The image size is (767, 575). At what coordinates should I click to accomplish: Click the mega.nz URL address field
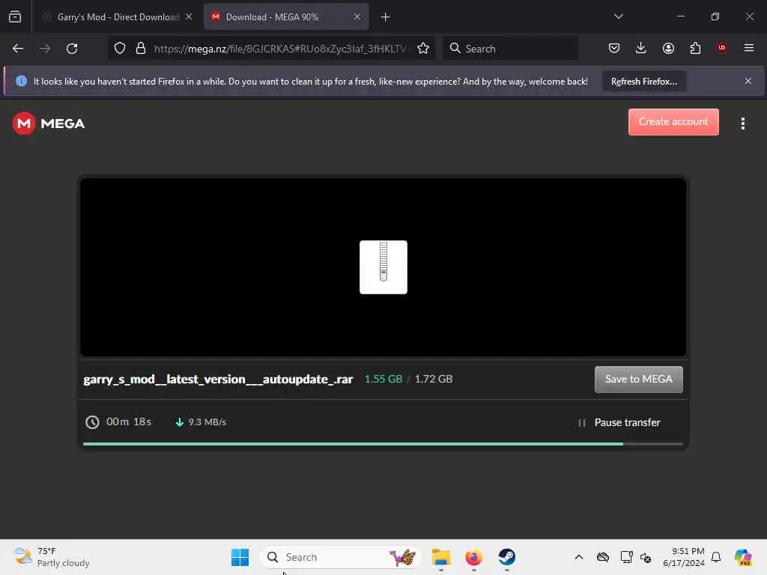click(x=280, y=49)
